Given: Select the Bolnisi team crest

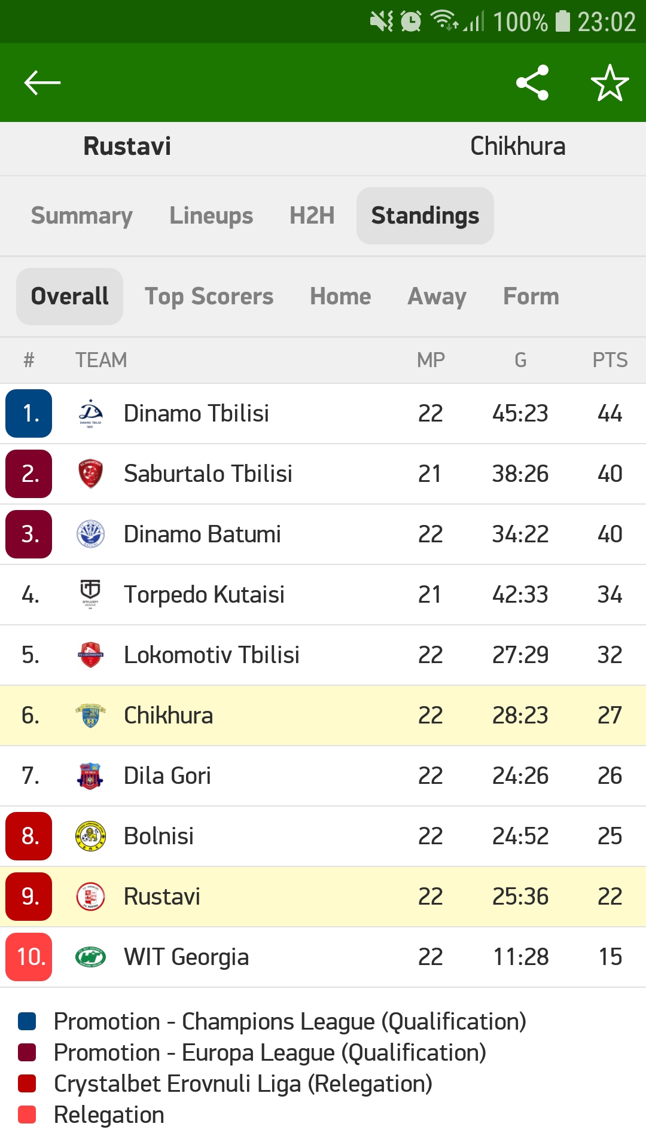Looking at the screenshot, I should [90, 836].
